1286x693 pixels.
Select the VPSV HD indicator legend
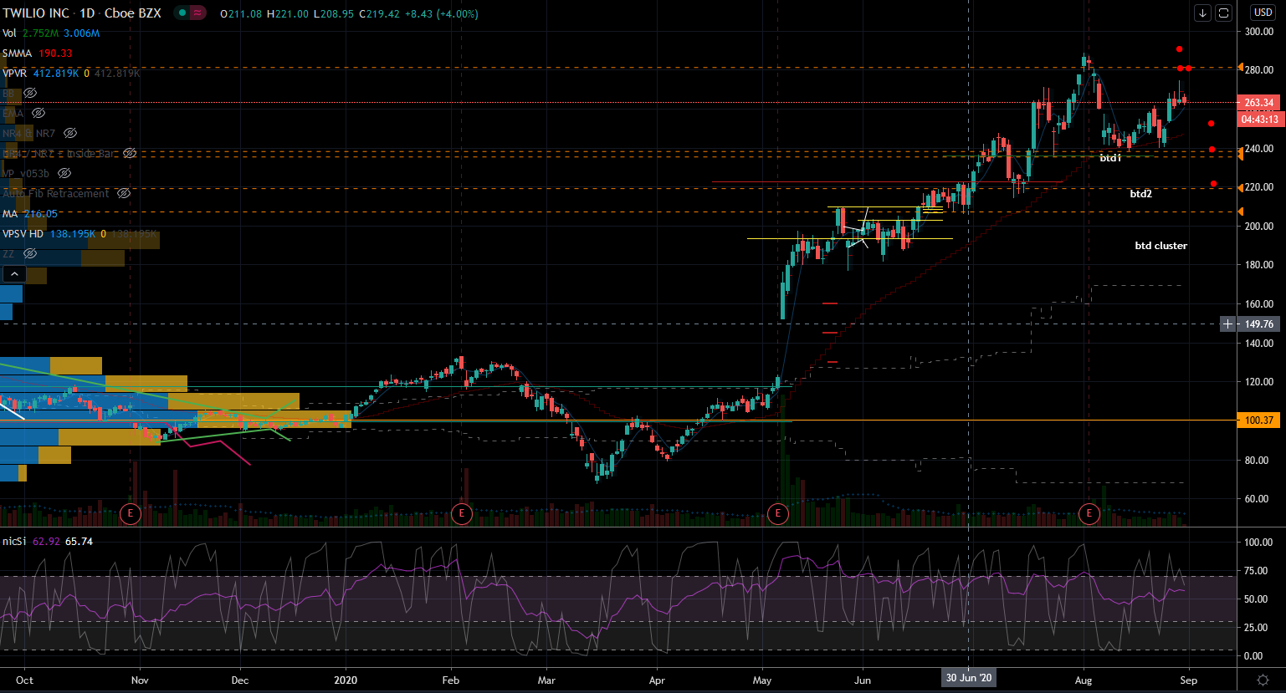coord(24,234)
